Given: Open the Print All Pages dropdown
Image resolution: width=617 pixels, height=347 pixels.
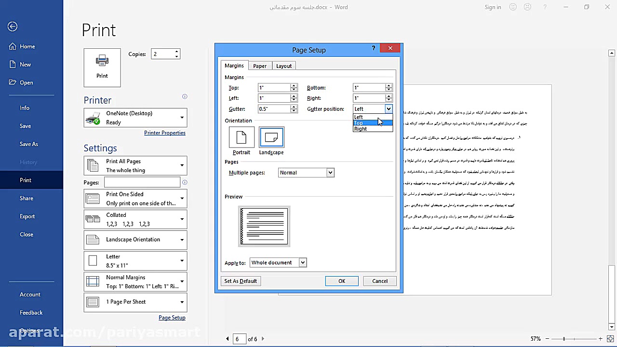Looking at the screenshot, I should 135,166.
